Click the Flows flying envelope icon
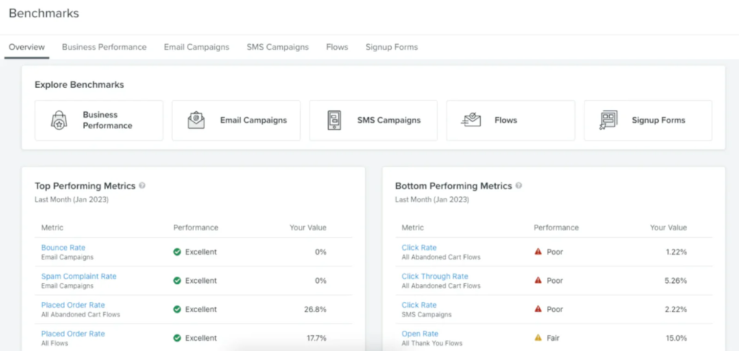 471,120
